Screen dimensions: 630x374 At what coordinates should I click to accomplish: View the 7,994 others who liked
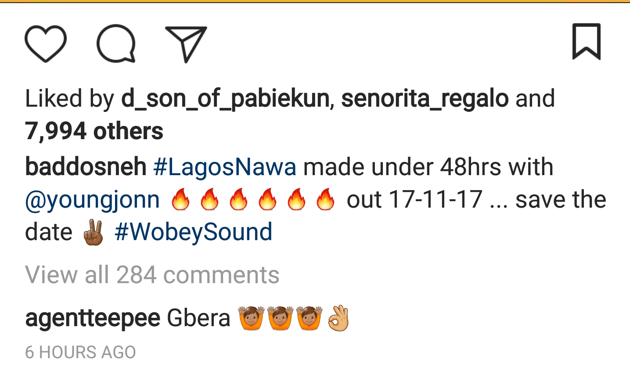[x=94, y=131]
